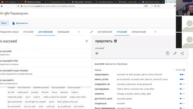Copy the translation to clipboard

(168, 53)
